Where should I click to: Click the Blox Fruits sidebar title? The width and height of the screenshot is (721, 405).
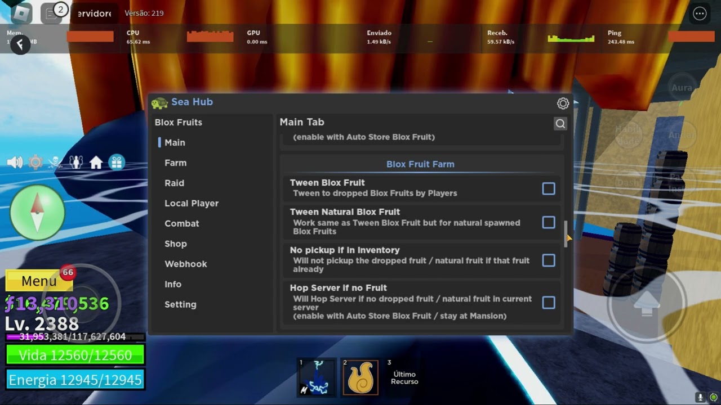178,123
